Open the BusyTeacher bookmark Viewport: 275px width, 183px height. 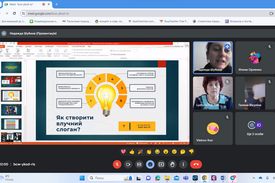pyautogui.click(x=174, y=21)
